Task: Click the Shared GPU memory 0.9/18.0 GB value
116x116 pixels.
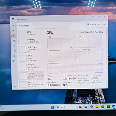Action: [69, 79]
